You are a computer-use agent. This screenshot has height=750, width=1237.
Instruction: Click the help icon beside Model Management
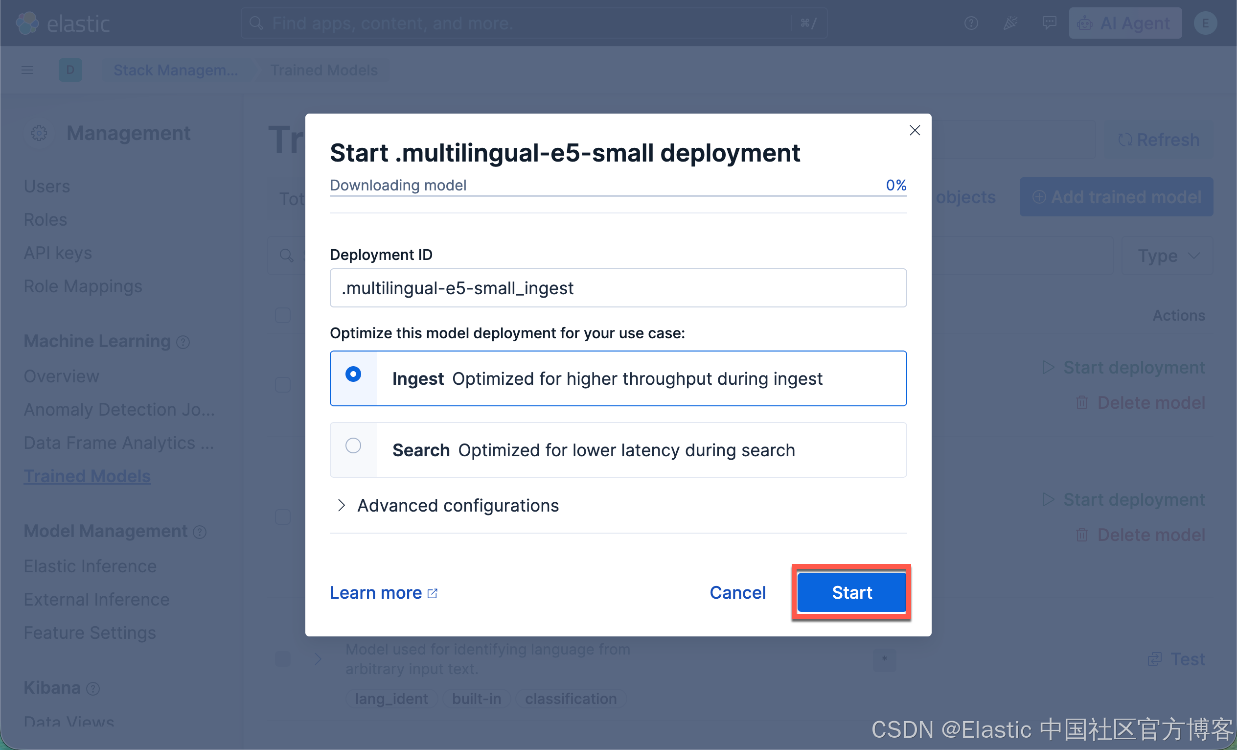[x=200, y=532]
